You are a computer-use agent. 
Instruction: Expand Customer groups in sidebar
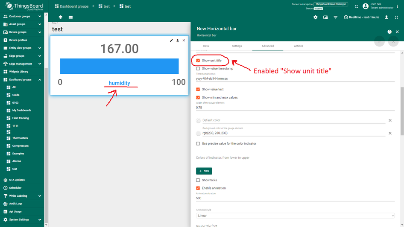pos(40,17)
